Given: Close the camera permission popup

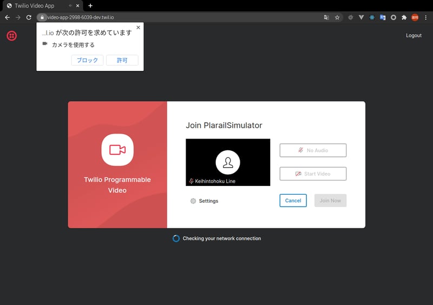Looking at the screenshot, I should (139, 28).
